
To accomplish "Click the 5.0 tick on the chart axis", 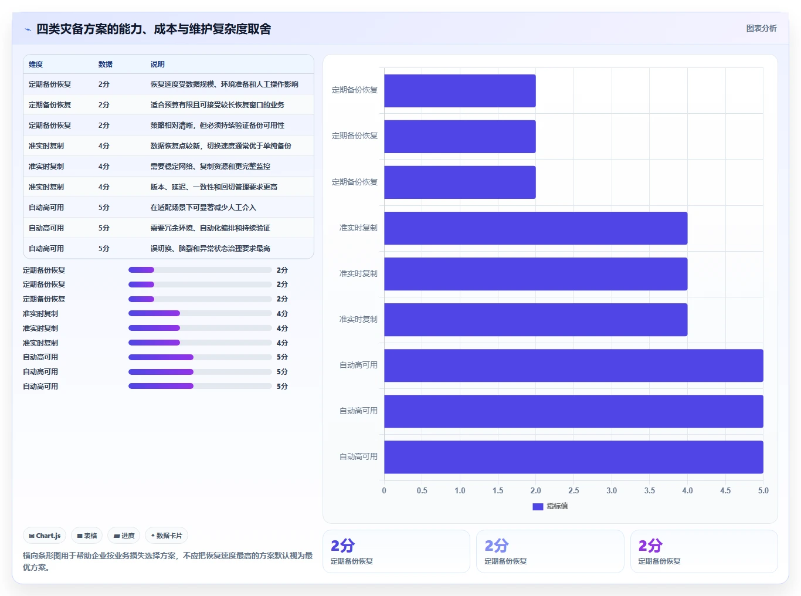I will click(x=763, y=490).
